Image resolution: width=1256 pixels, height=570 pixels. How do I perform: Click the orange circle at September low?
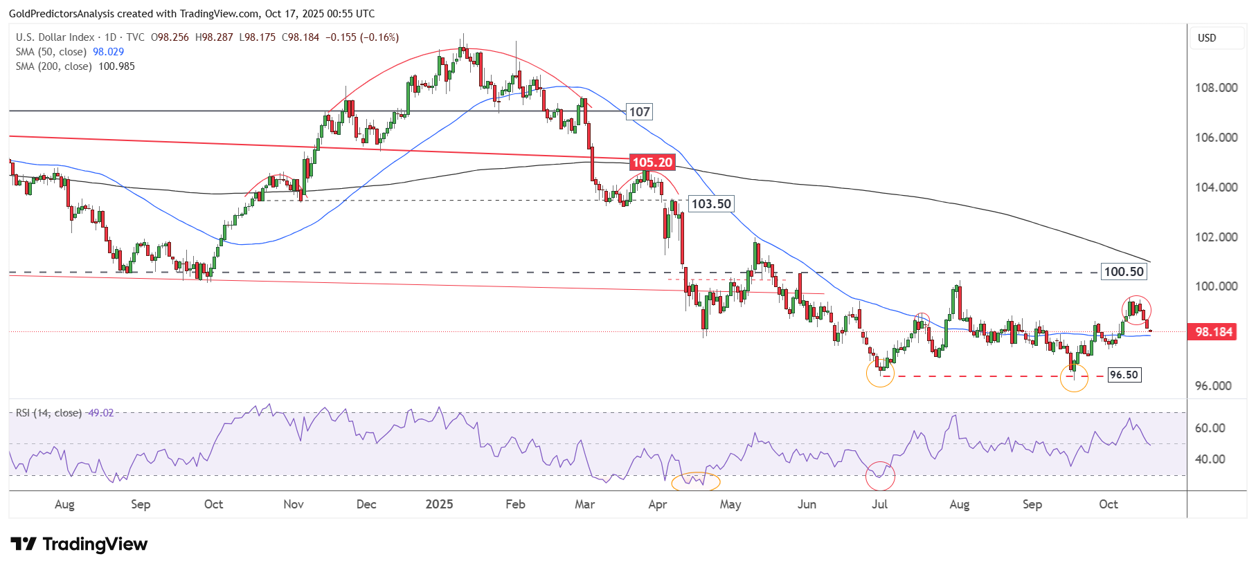tap(1074, 378)
